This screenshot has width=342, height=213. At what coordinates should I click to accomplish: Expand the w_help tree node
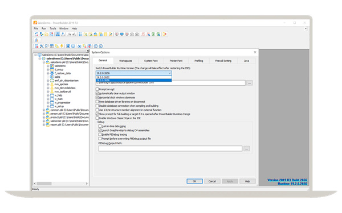(48, 95)
